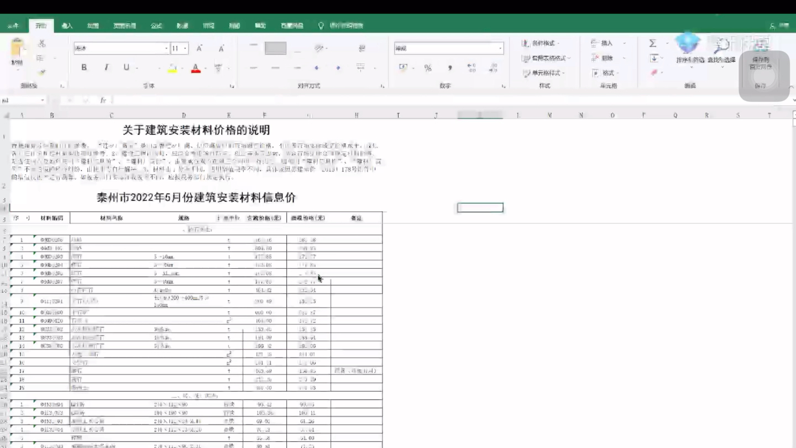The width and height of the screenshot is (796, 448).
Task: Align text right
Action: tap(297, 68)
